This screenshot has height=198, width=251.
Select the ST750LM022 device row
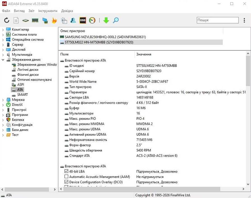(x=141, y=42)
